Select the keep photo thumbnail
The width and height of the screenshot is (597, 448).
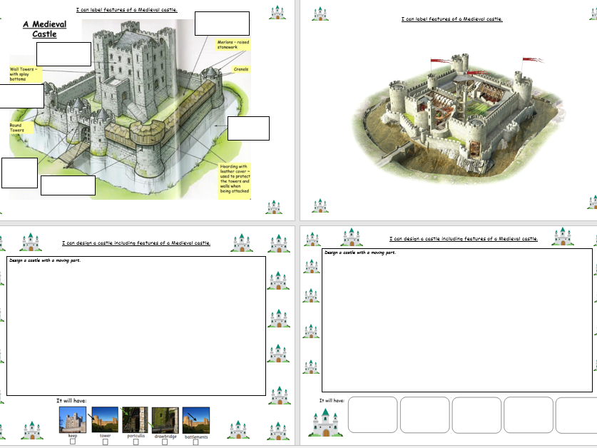click(x=73, y=419)
